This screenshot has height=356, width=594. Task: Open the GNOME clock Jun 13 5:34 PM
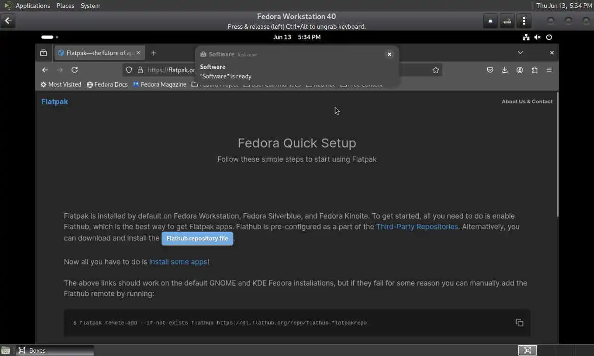(297, 37)
